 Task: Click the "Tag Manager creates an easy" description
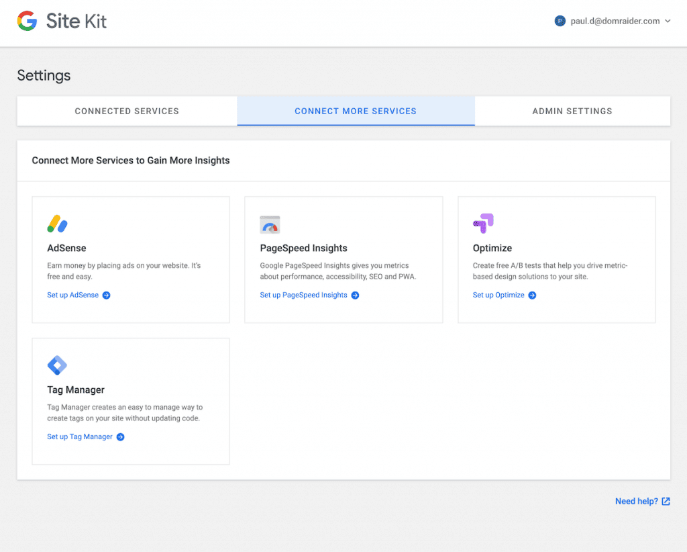(125, 412)
